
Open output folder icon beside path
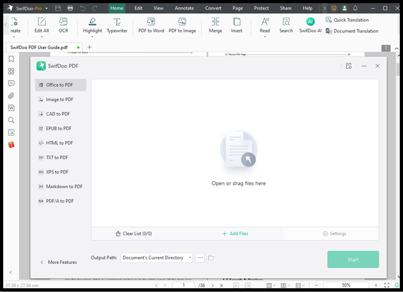pyautogui.click(x=211, y=258)
